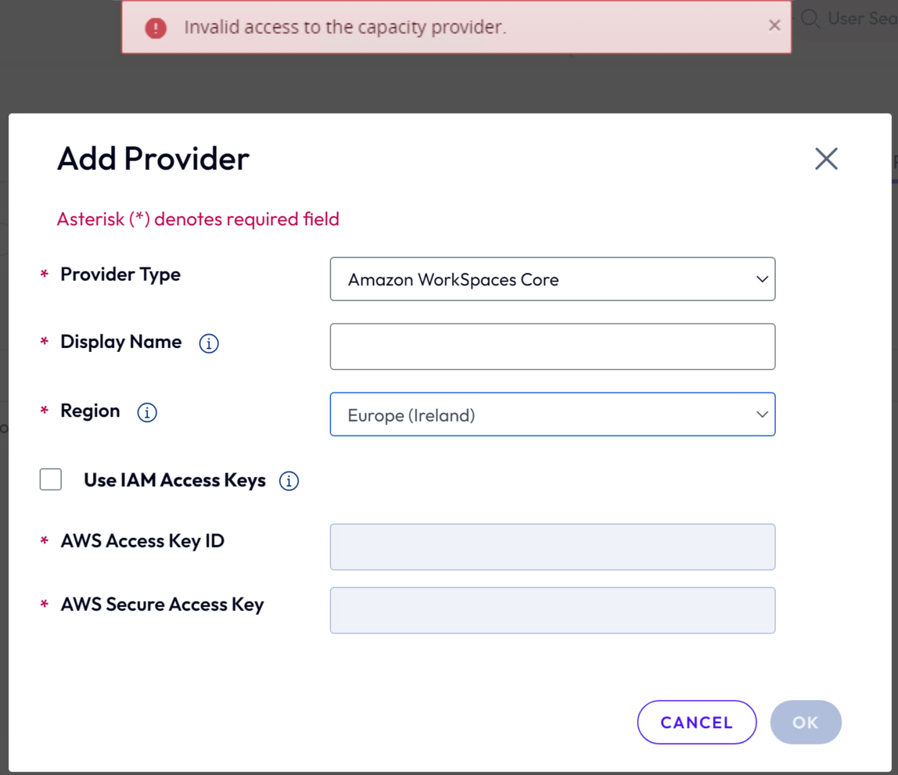
Task: Focus the AWS Access Key ID field
Action: pos(552,547)
